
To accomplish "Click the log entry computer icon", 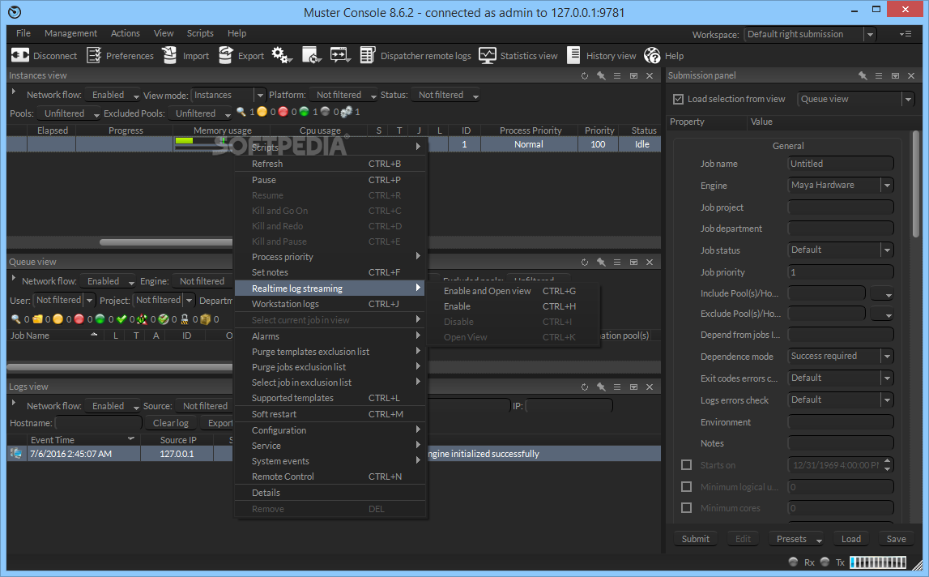I will (x=16, y=454).
